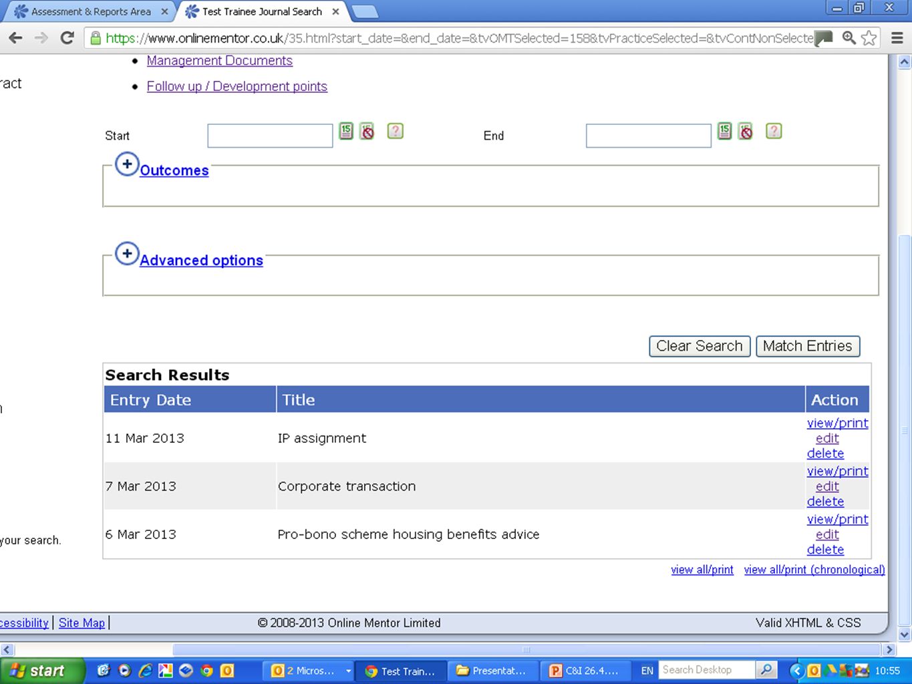This screenshot has width=912, height=684.
Task: Click the Title column header
Action: click(541, 399)
